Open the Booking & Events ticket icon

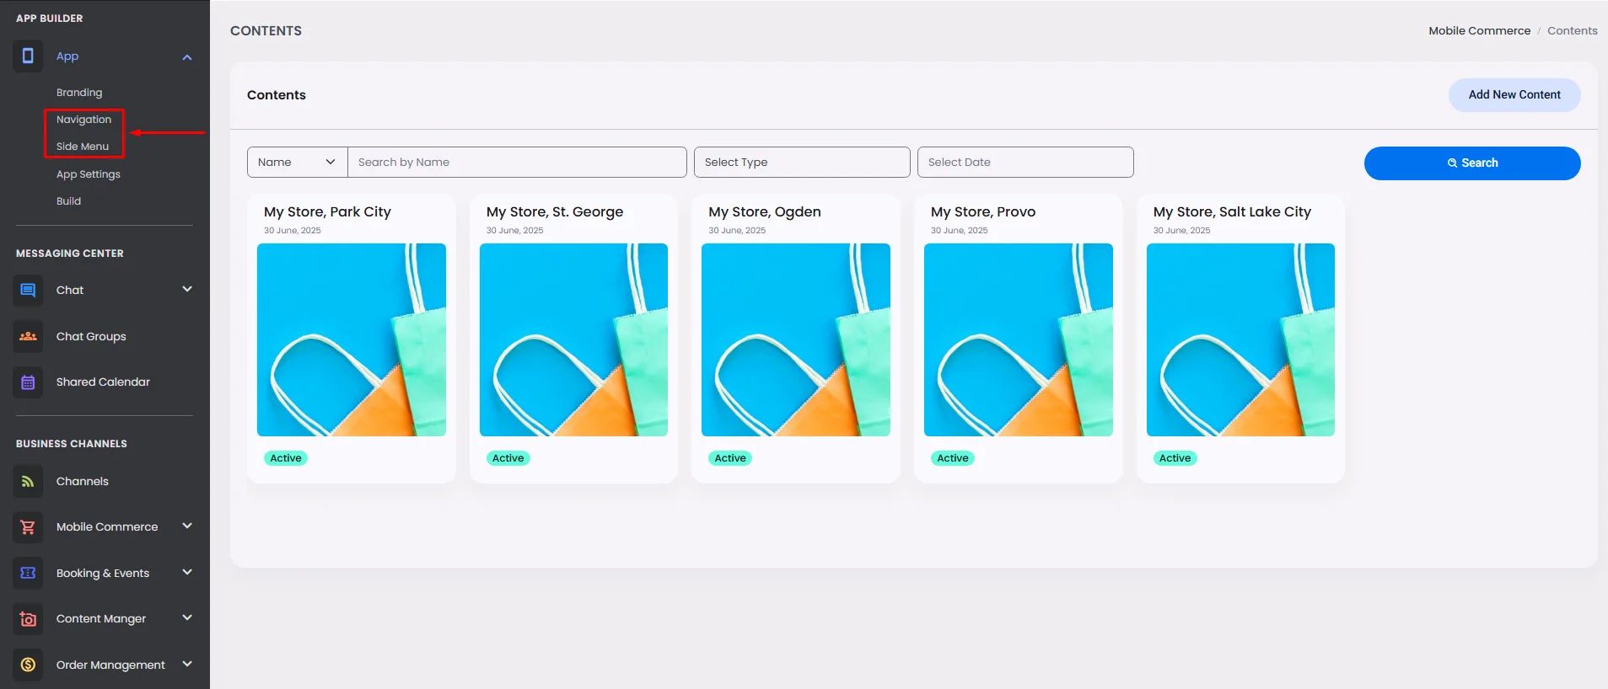28,573
